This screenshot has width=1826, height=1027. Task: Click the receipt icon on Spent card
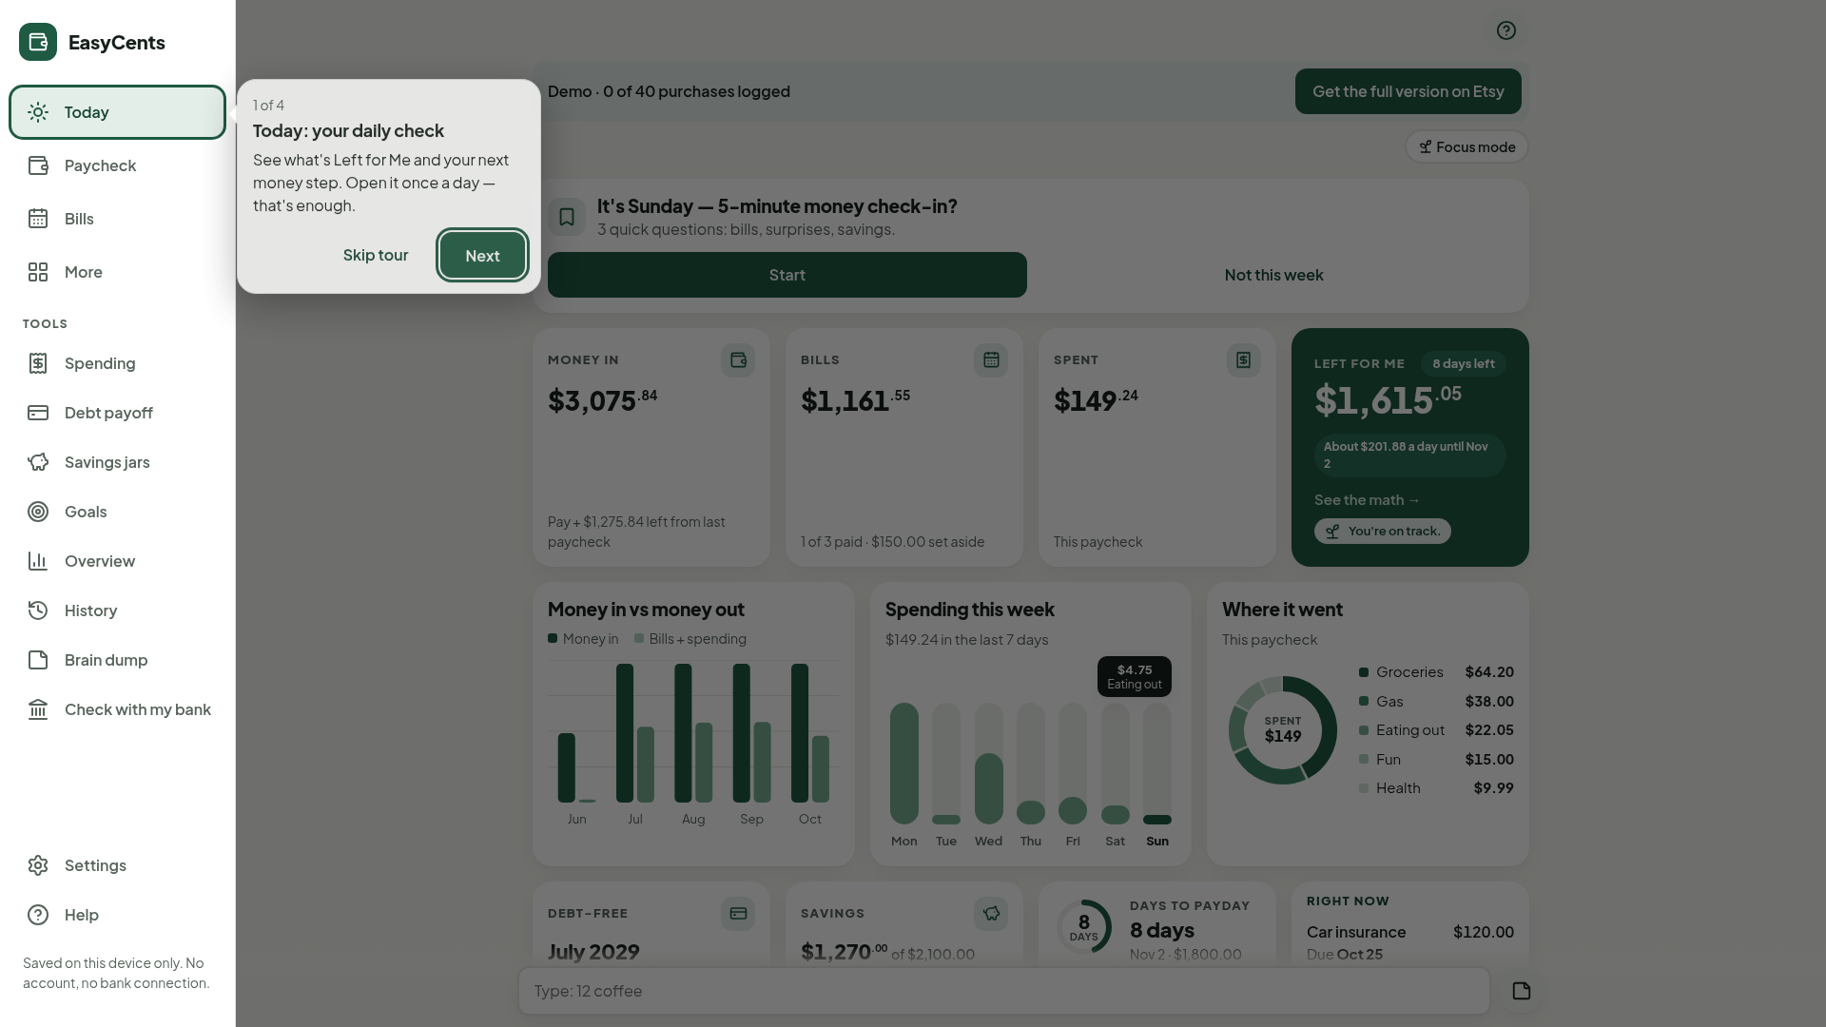point(1244,360)
